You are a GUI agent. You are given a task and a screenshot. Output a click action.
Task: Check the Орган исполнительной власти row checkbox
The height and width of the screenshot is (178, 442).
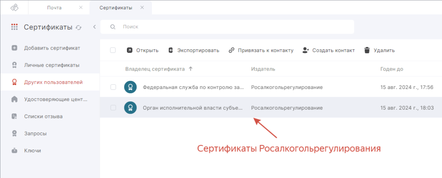113,107
